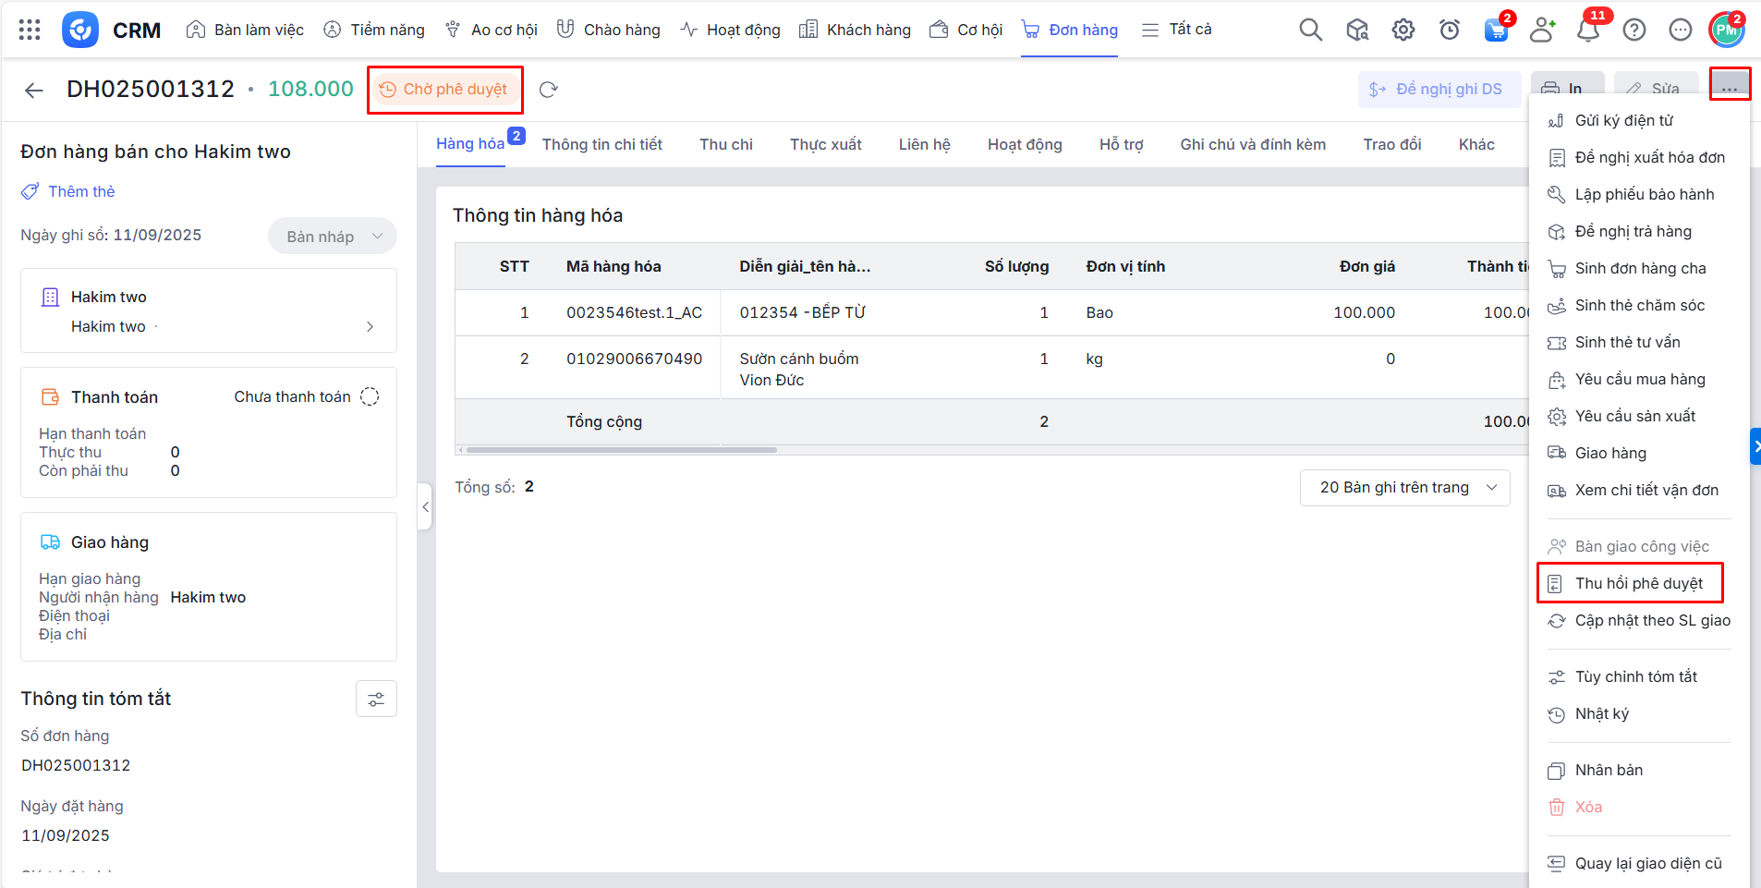Image resolution: width=1761 pixels, height=888 pixels.
Task: Expand the Hakim two customer card chevron
Action: click(370, 327)
